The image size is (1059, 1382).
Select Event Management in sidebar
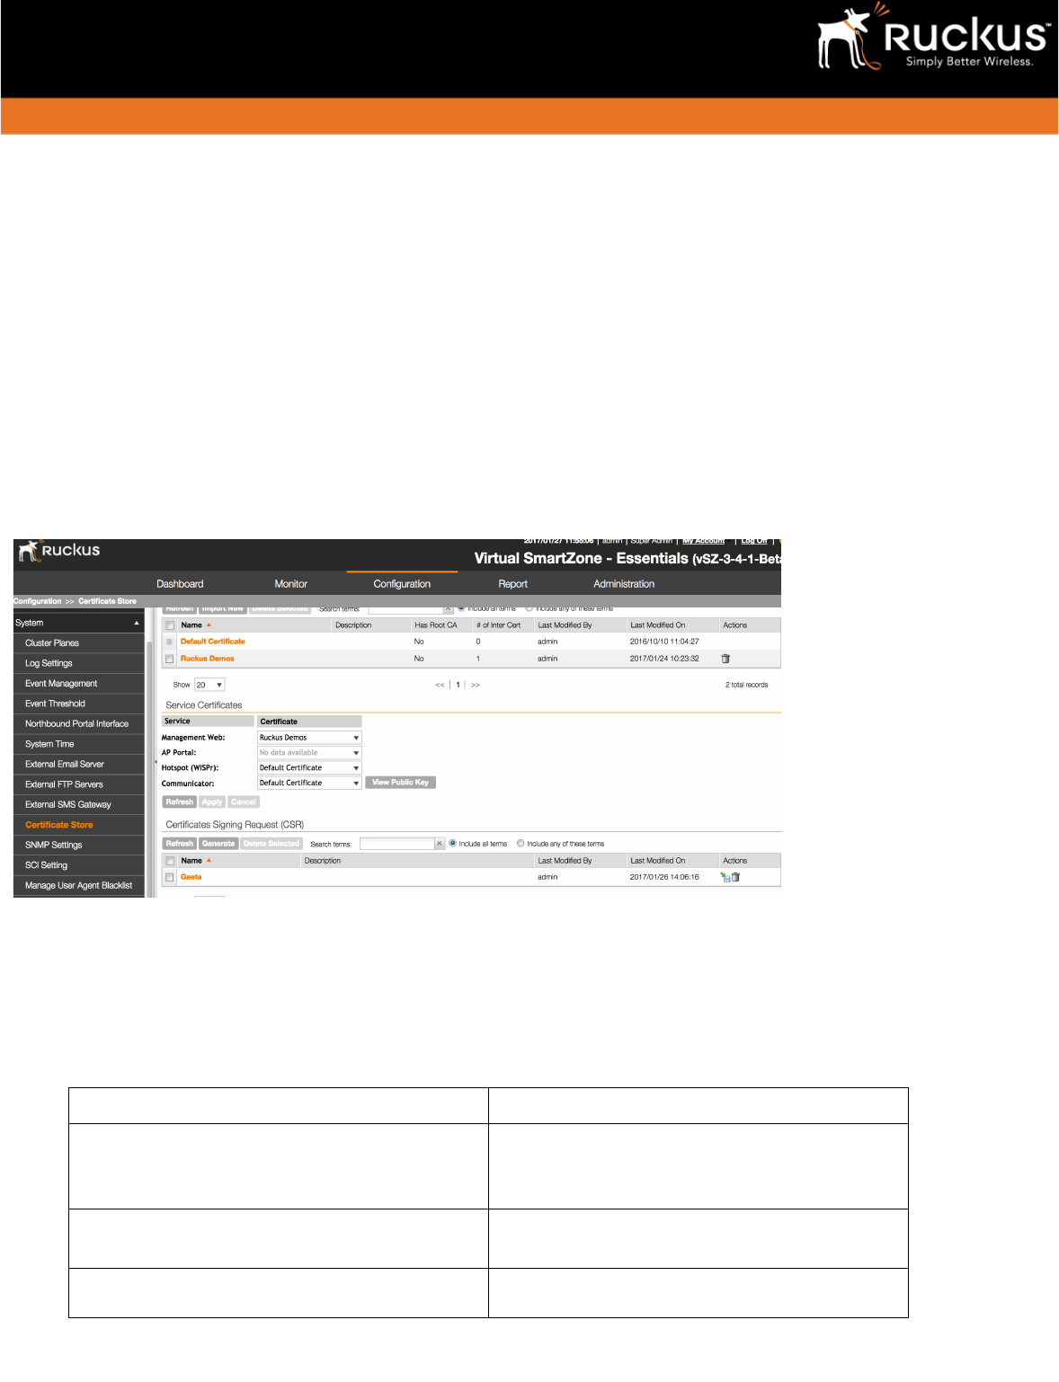coord(78,684)
